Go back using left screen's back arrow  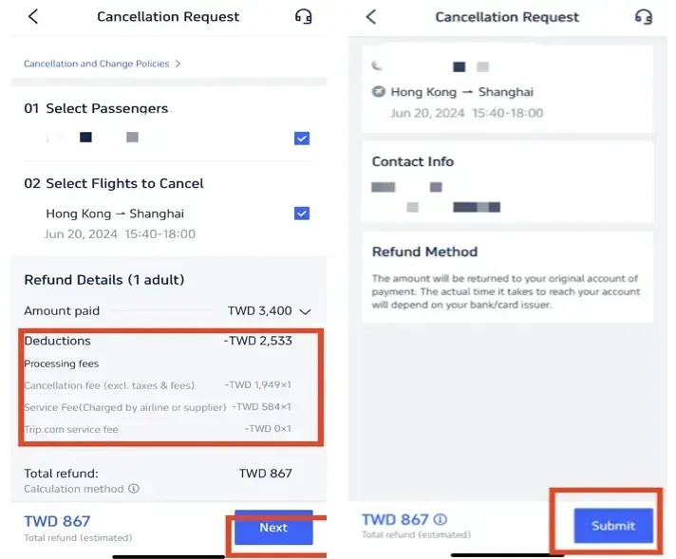(33, 16)
